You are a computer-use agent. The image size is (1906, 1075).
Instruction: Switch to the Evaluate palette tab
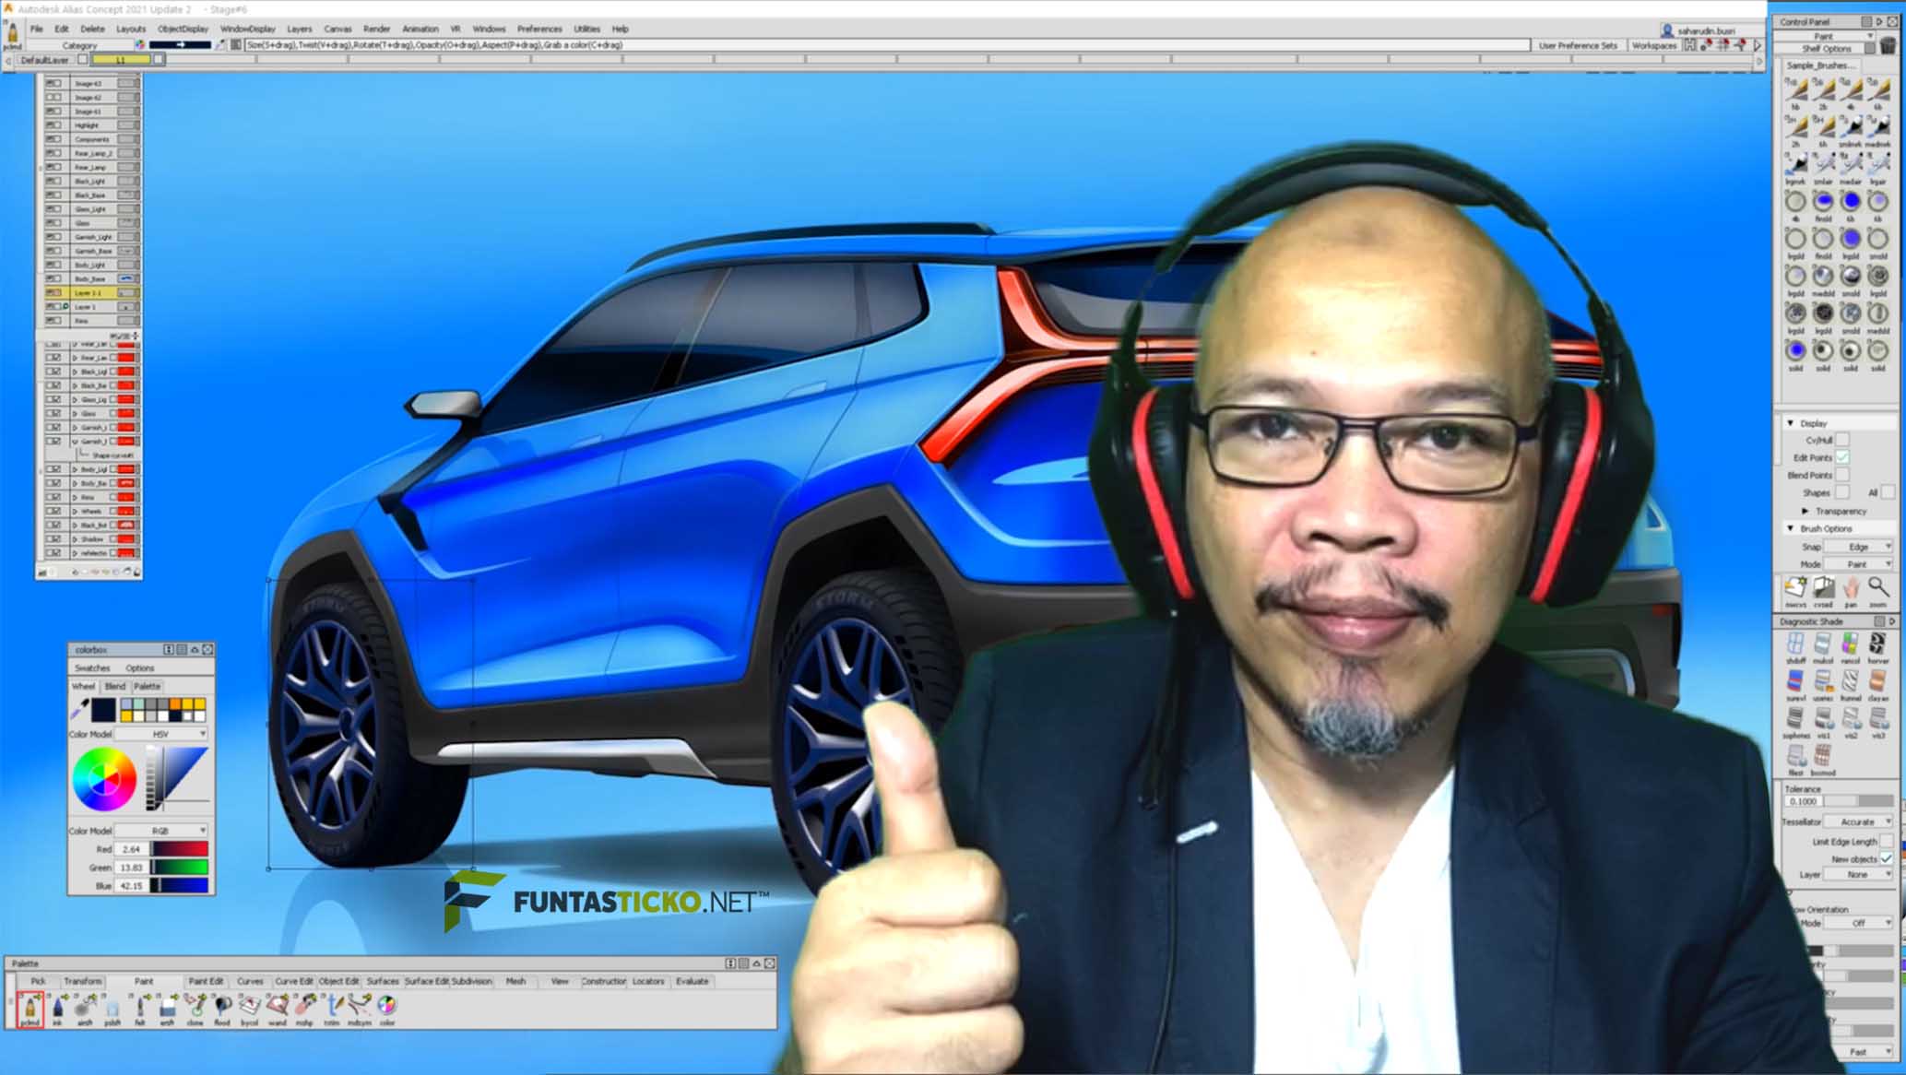coord(693,981)
